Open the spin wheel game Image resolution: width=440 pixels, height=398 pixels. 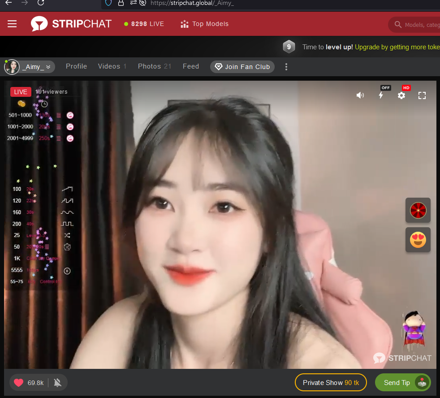[418, 210]
